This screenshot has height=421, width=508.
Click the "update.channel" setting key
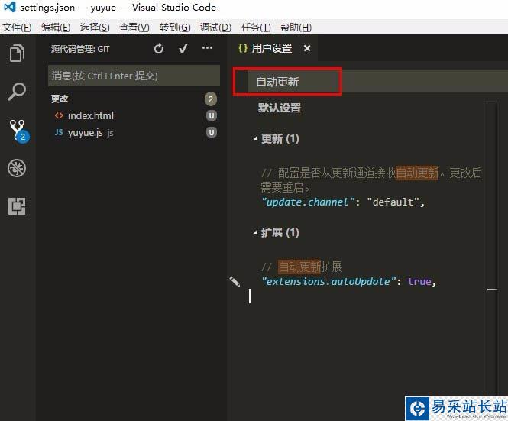(309, 202)
